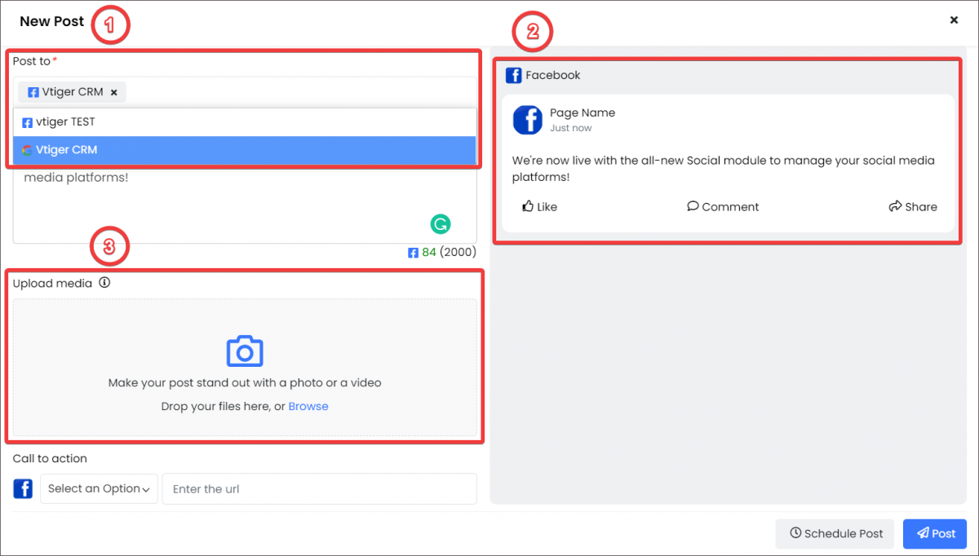
Task: Click the Like action on the Facebook preview
Action: [x=539, y=206]
